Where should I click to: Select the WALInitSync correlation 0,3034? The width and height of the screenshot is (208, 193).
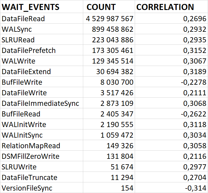[x=195, y=135]
